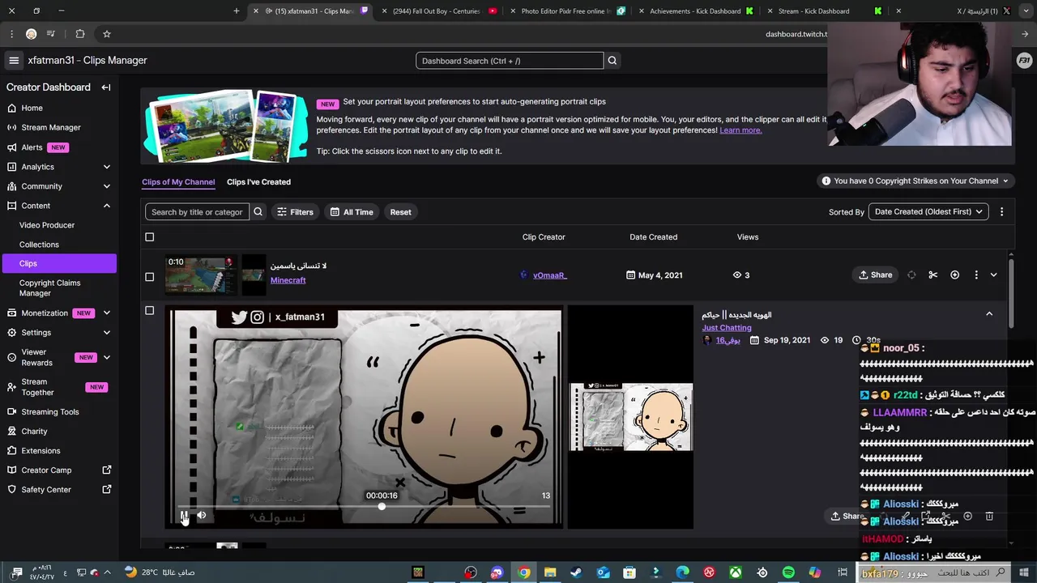Open the vOmaaR_ clip creator link

[x=549, y=275]
